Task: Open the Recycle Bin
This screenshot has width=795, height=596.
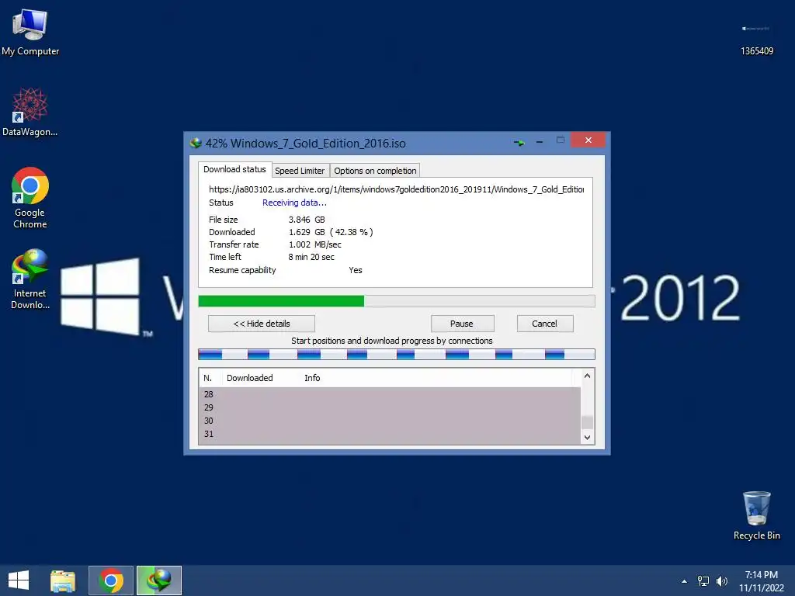Action: point(756,515)
